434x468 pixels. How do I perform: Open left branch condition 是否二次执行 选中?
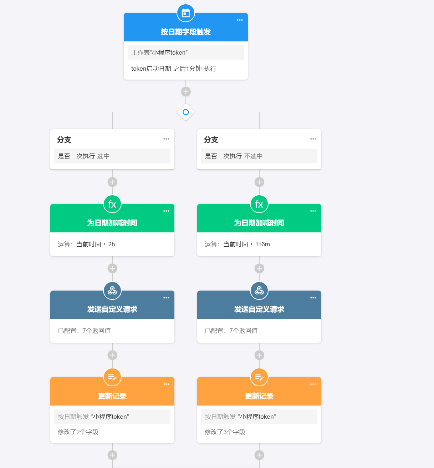(x=112, y=156)
